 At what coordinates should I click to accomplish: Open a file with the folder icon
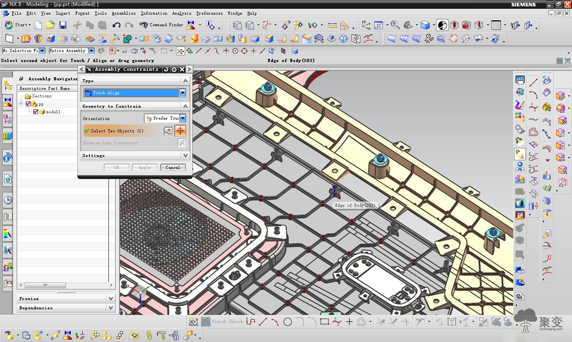pos(50,25)
